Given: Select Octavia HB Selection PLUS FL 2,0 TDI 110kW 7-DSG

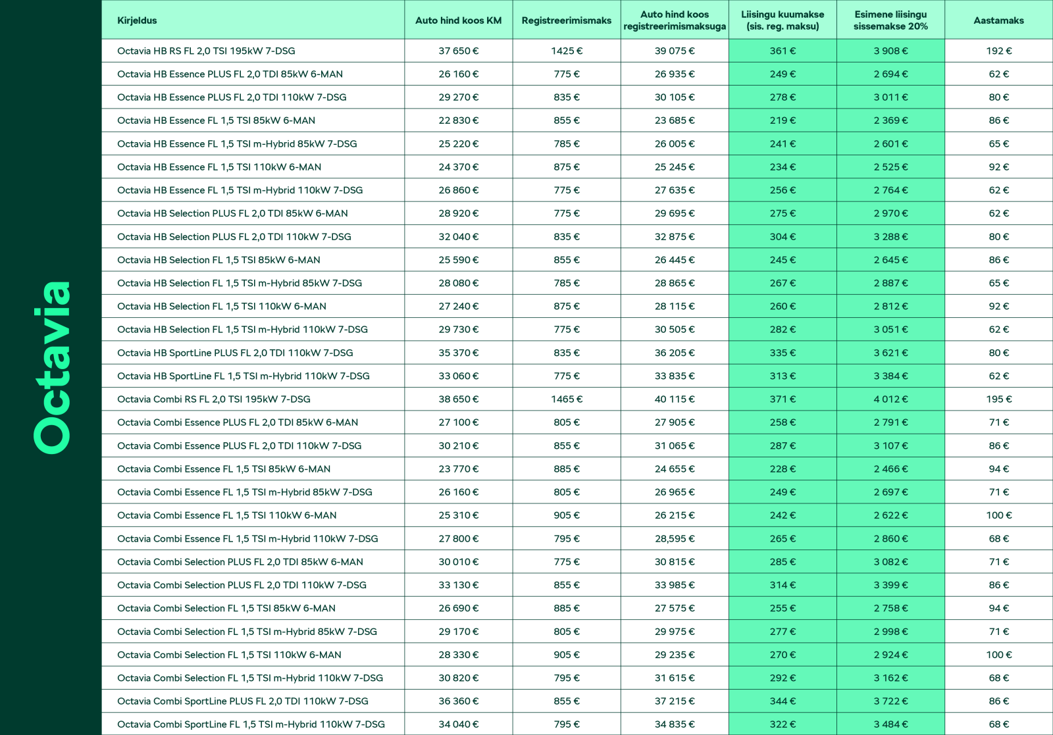Looking at the screenshot, I should tap(234, 236).
